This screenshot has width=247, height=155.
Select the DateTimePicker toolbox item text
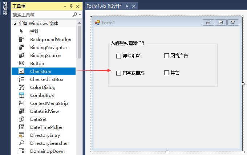coord(46,127)
